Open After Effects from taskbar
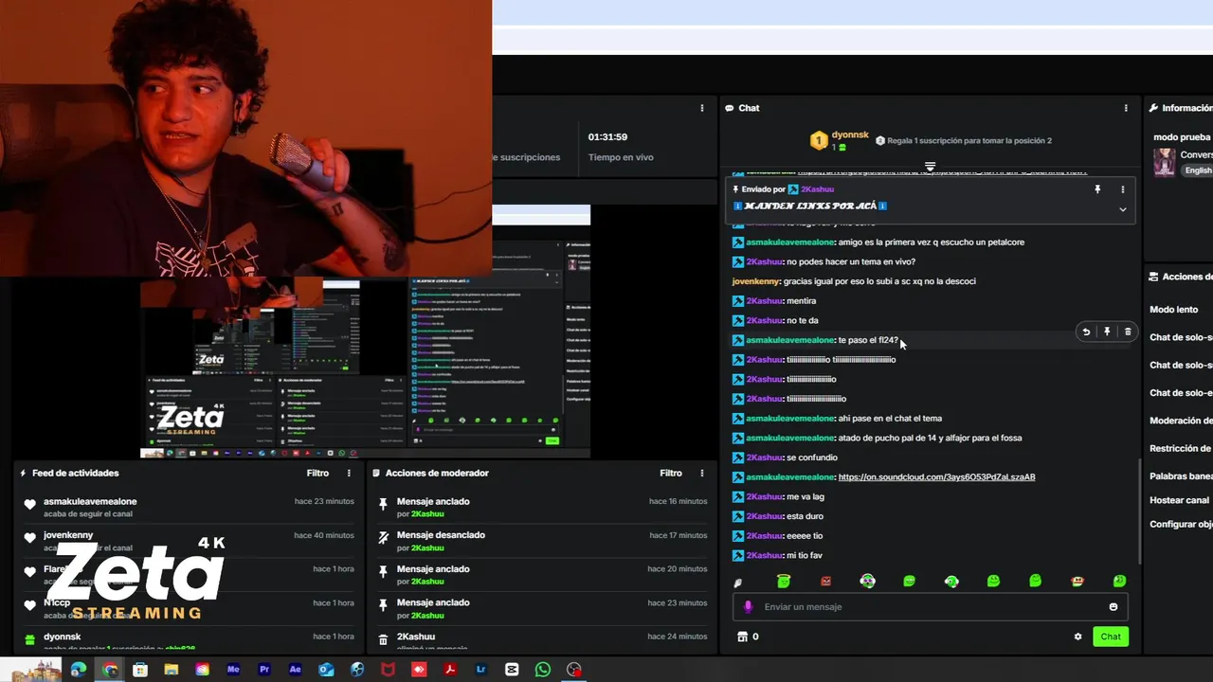The width and height of the screenshot is (1213, 682). click(296, 670)
